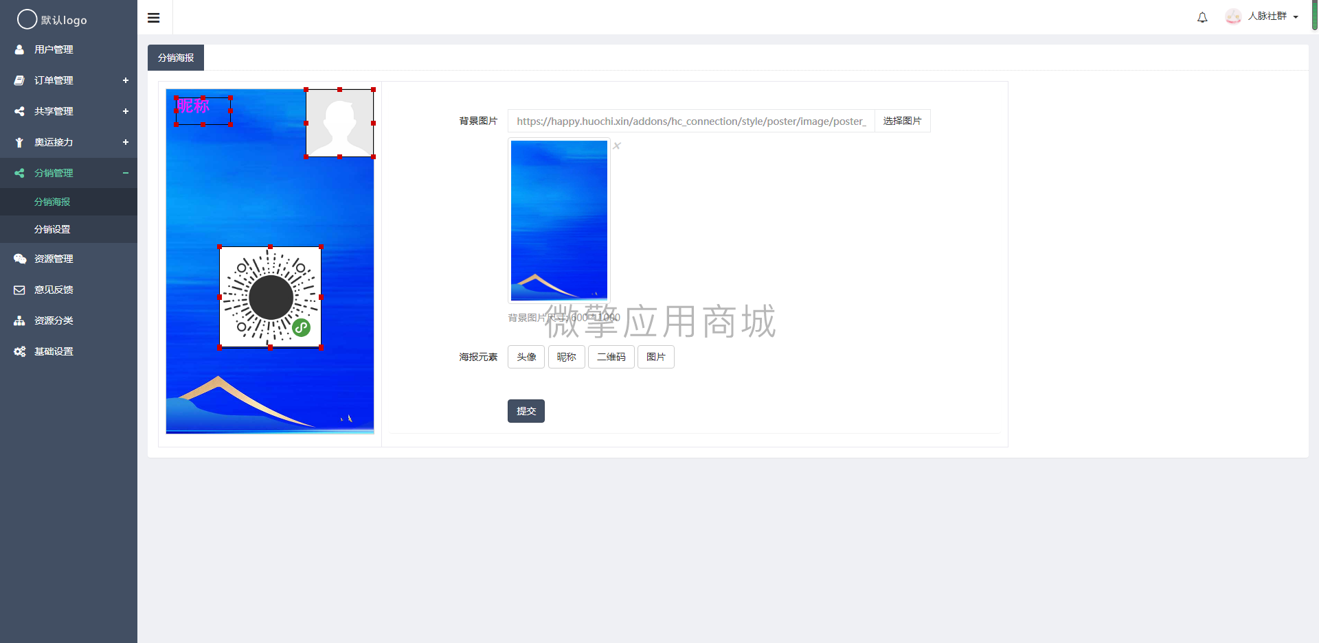Click the 默认logo text

pyautogui.click(x=64, y=20)
